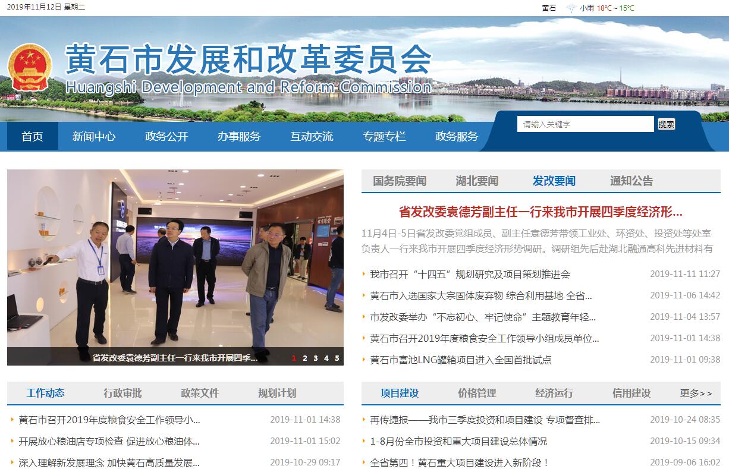Image resolution: width=729 pixels, height=469 pixels.
Task: Select the 项目建设 tab
Action: coord(400,393)
